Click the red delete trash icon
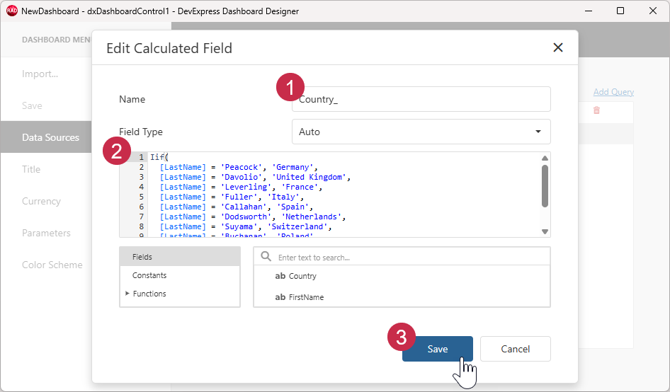The width and height of the screenshot is (670, 392). [596, 110]
